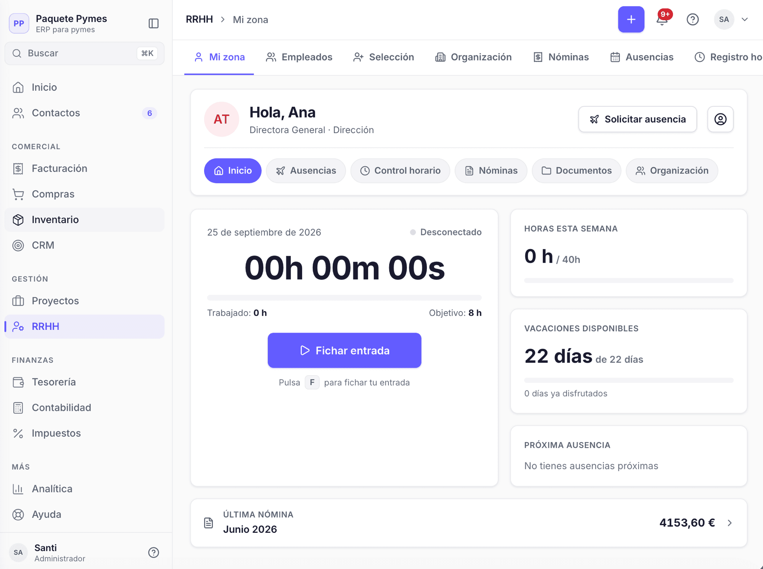Open Inventario module
763x569 pixels.
tap(84, 220)
